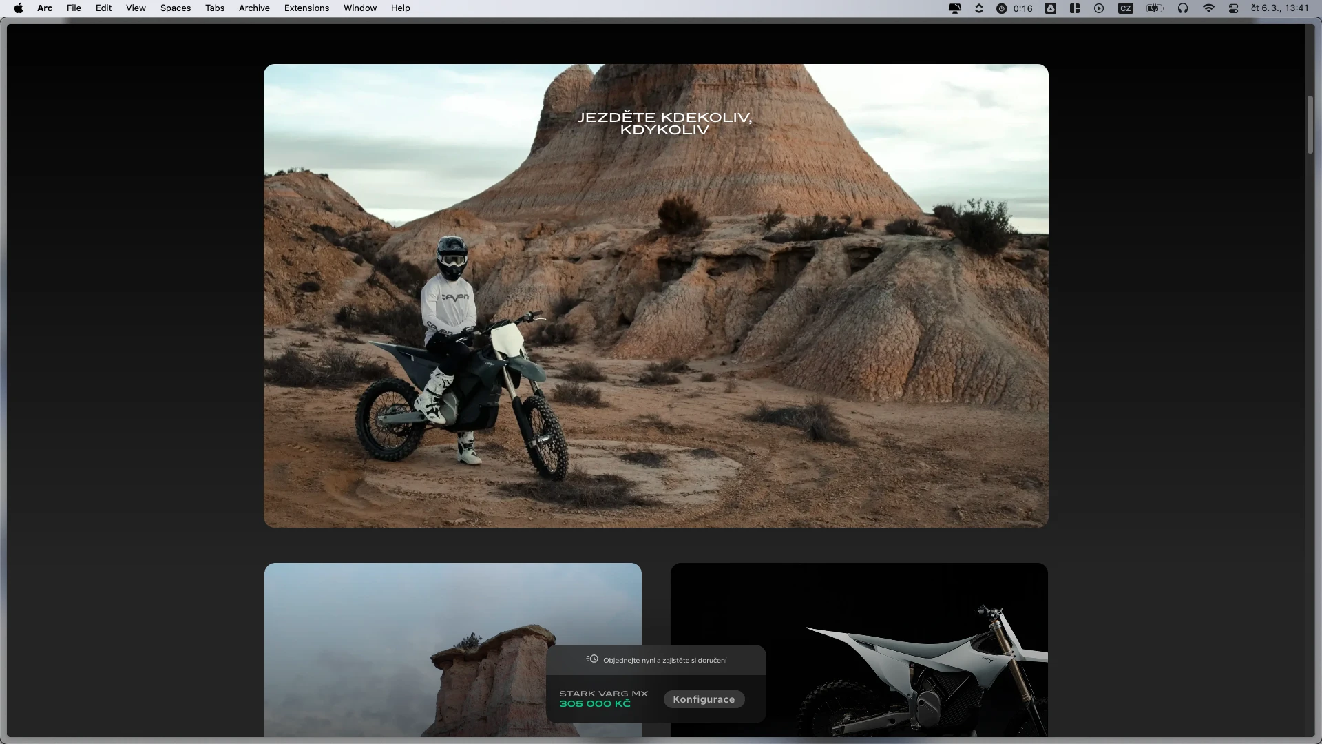Click the Wi-Fi status icon

click(1208, 8)
